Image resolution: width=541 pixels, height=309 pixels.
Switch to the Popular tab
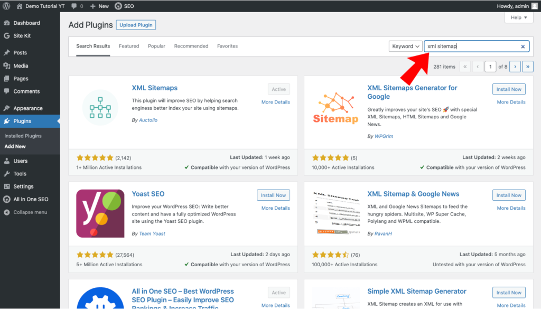click(x=156, y=46)
